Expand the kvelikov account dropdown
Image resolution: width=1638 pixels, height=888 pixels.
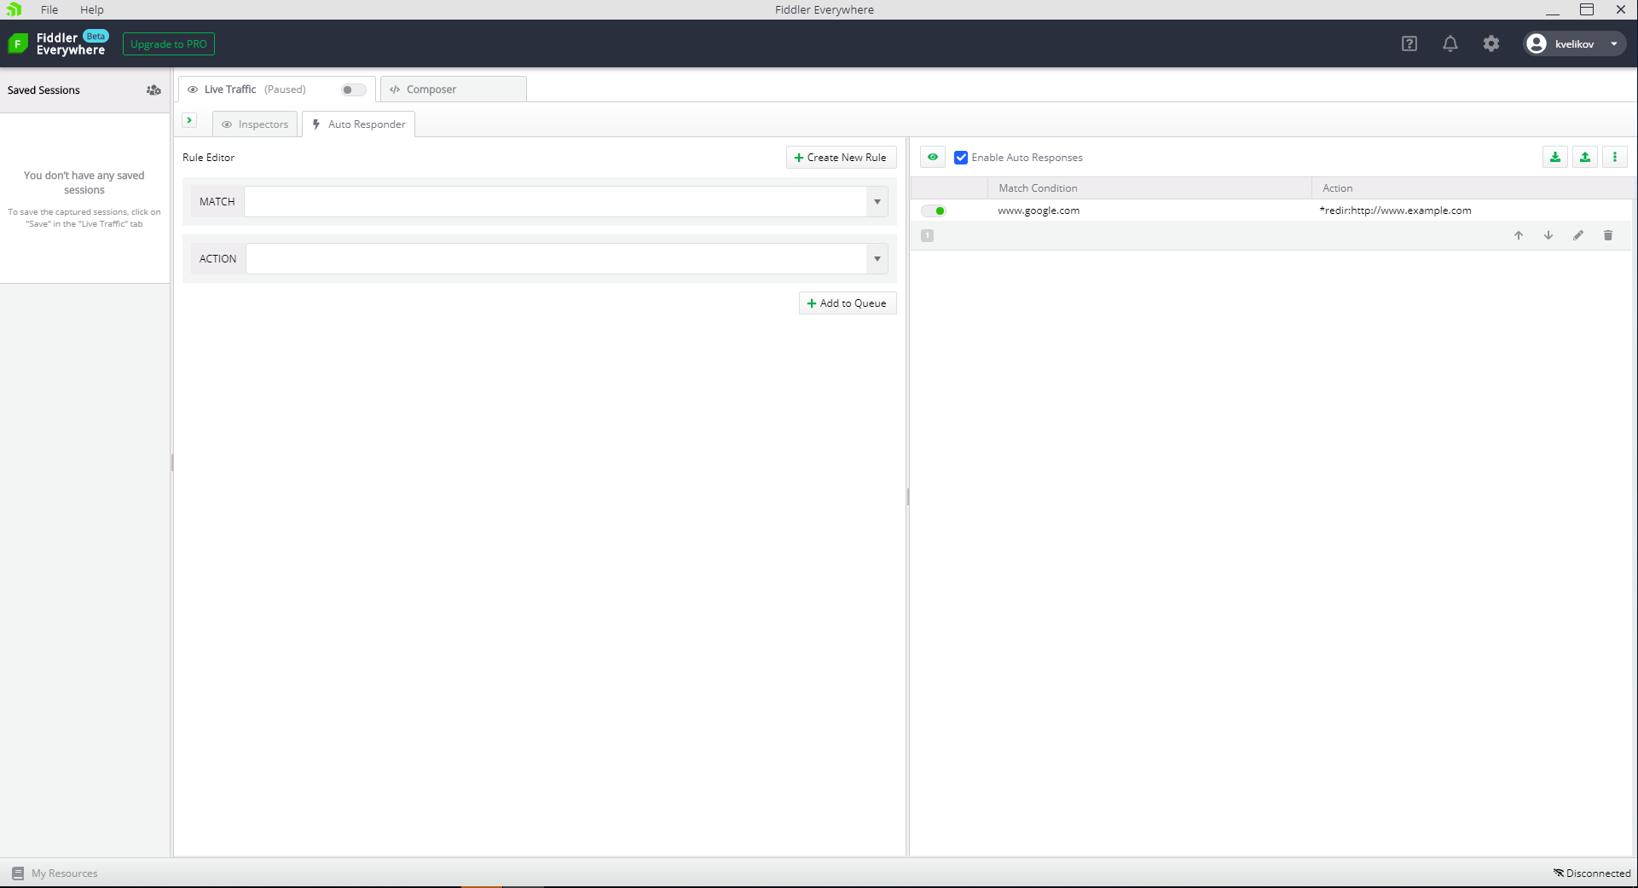tap(1613, 43)
